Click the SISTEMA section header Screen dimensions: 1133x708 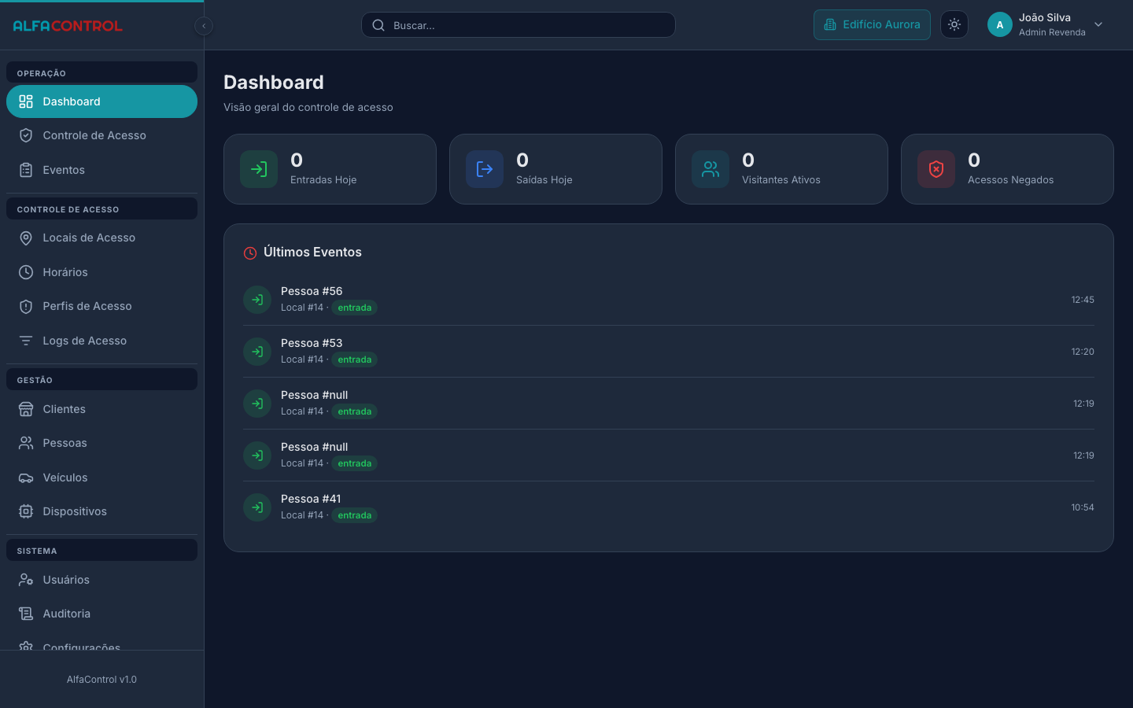click(101, 550)
